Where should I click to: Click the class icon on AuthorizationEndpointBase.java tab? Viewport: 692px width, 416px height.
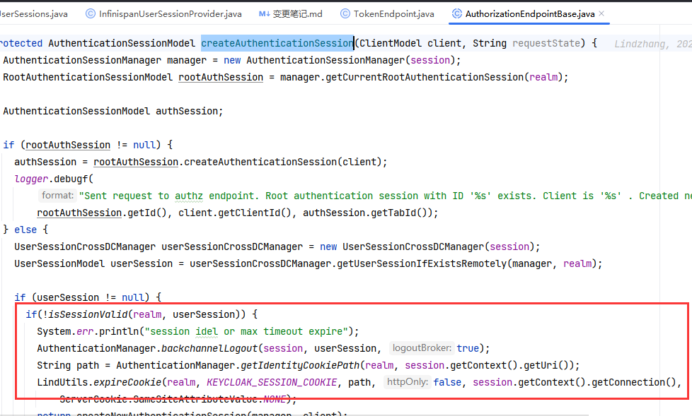[x=457, y=13]
